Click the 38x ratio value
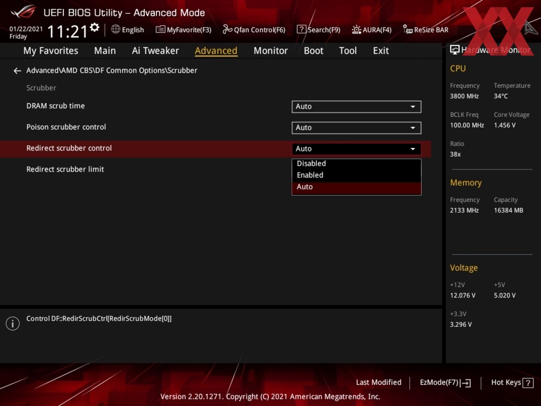 (455, 154)
